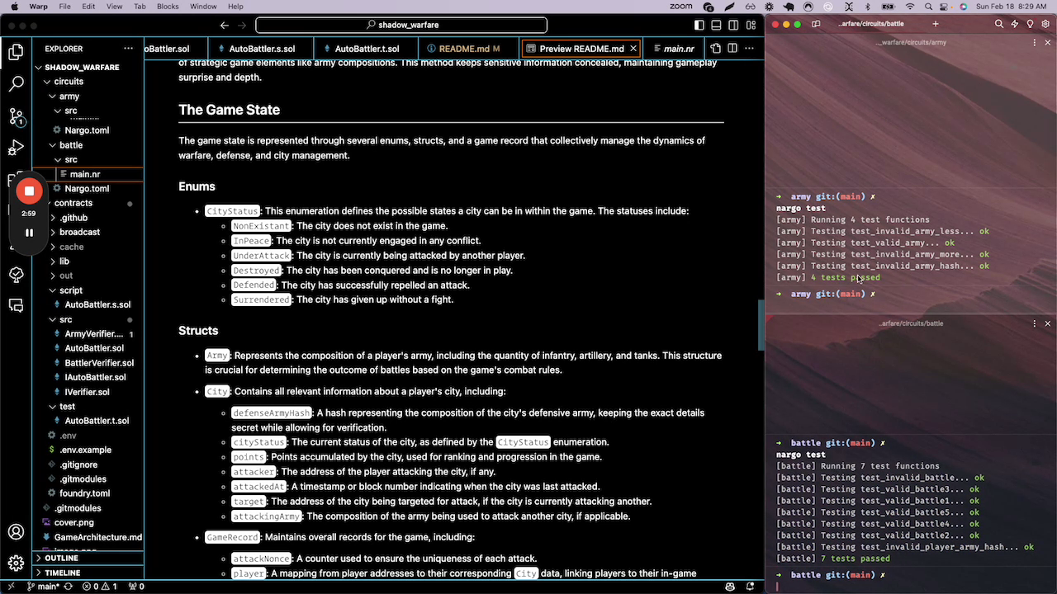Synchronize changes from the status bar
1057x594 pixels.
coord(69,587)
